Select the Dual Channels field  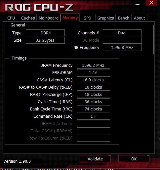click(x=122, y=33)
